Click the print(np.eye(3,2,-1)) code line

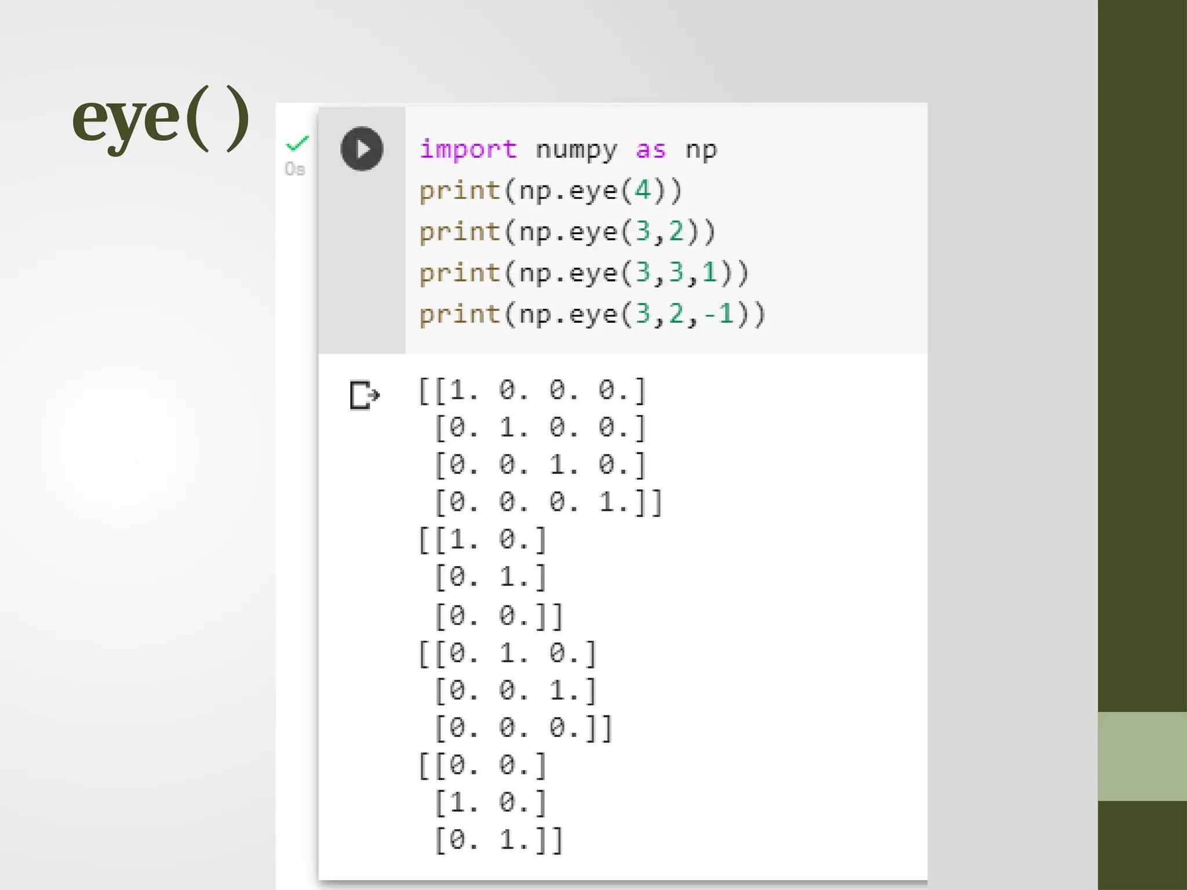click(592, 315)
